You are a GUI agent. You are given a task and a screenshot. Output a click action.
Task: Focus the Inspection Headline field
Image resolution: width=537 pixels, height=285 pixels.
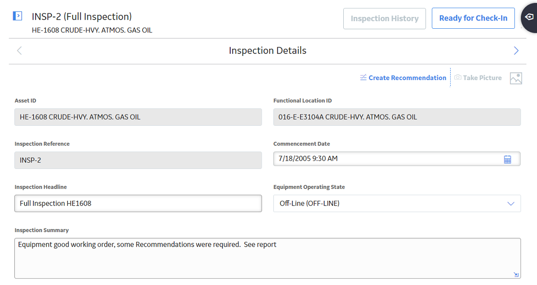click(138, 203)
